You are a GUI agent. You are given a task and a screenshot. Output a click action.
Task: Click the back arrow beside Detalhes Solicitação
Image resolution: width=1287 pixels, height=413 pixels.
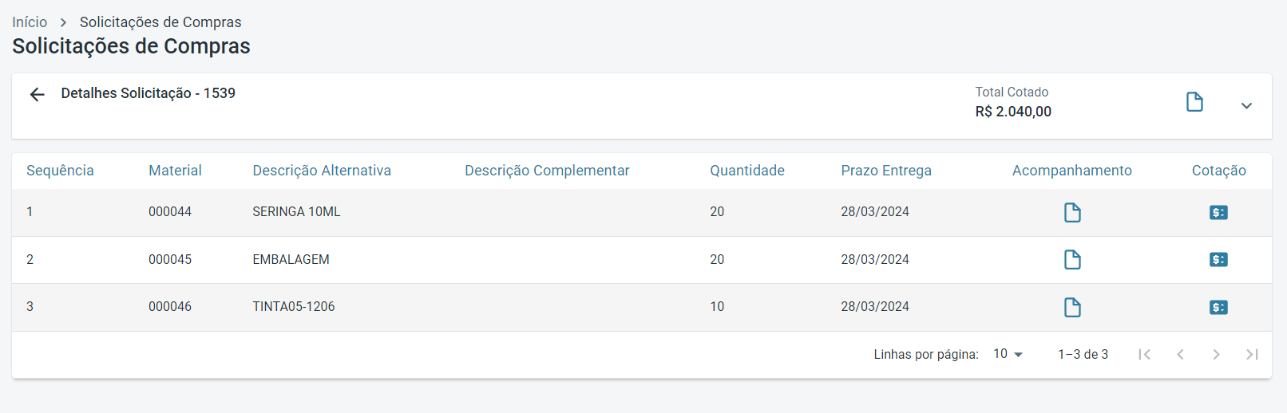[x=37, y=95]
